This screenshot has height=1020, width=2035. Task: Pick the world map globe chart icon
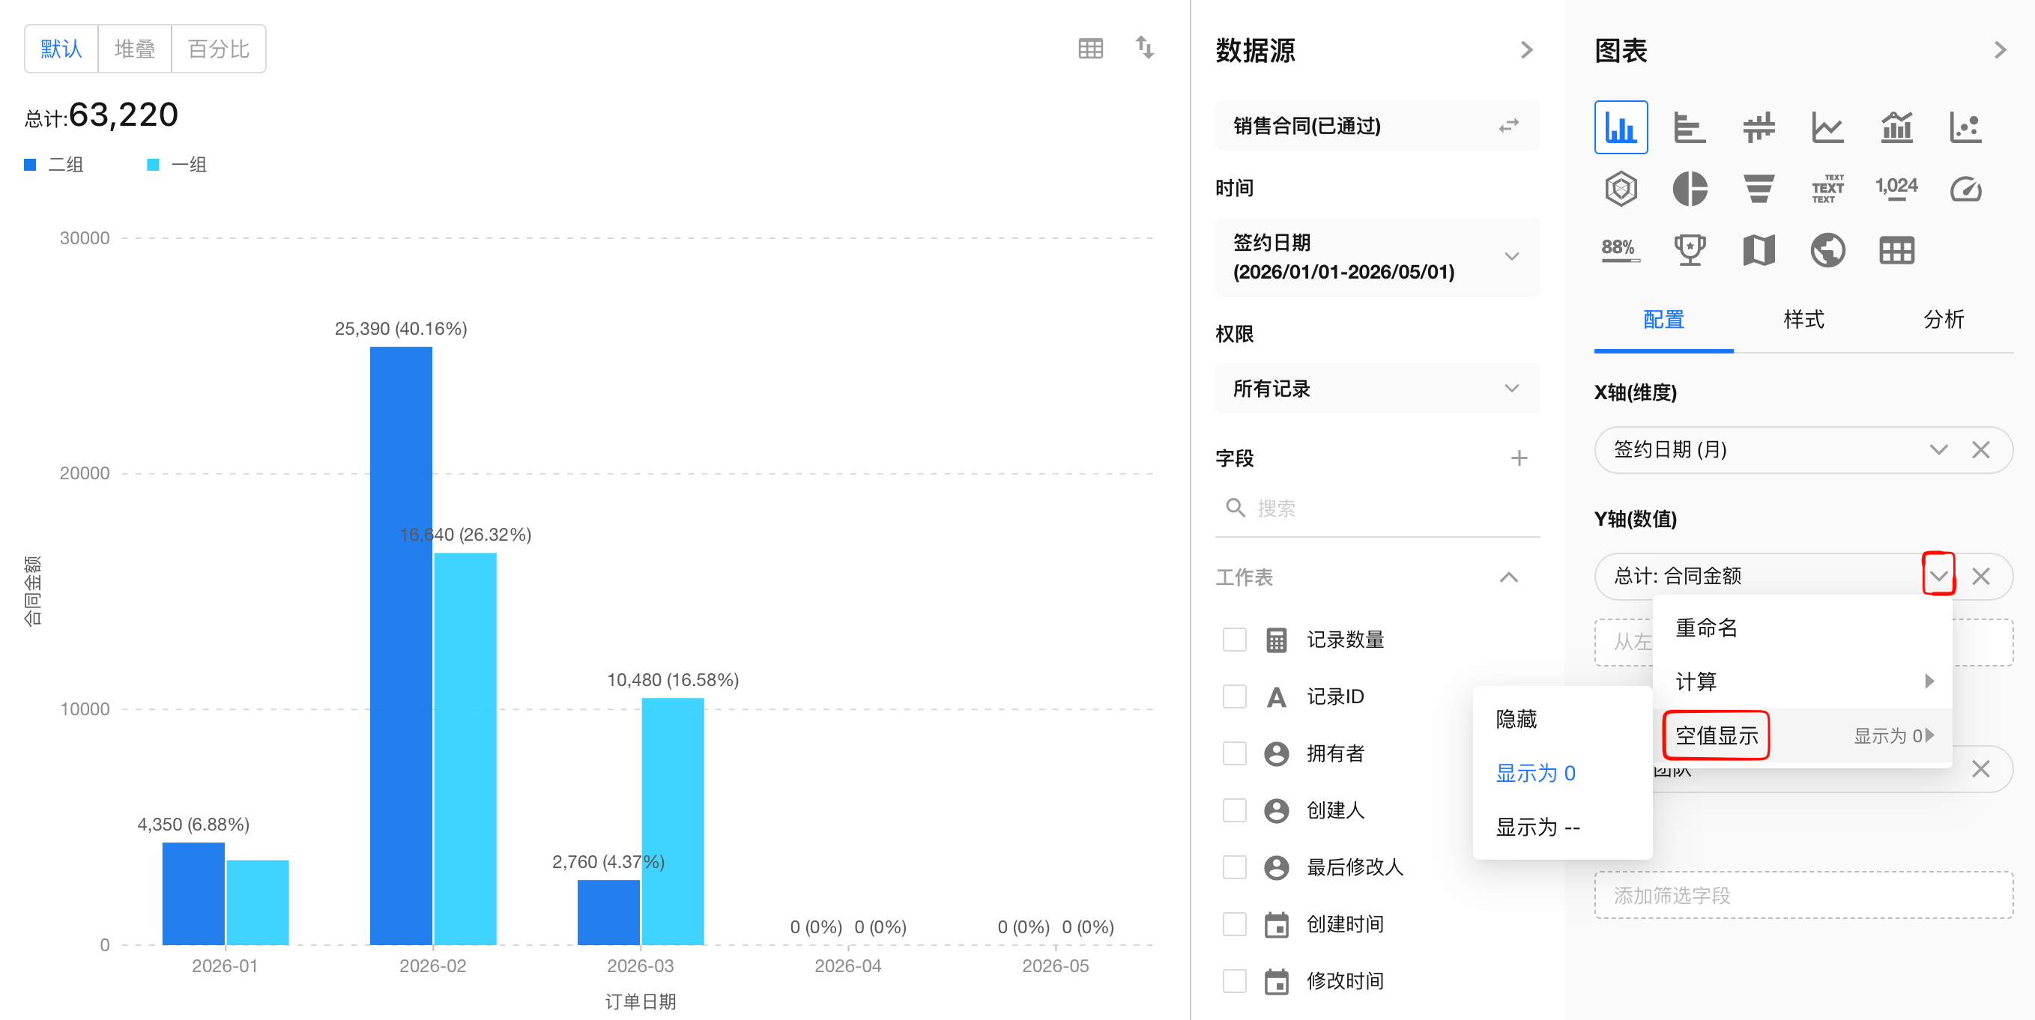(1827, 250)
